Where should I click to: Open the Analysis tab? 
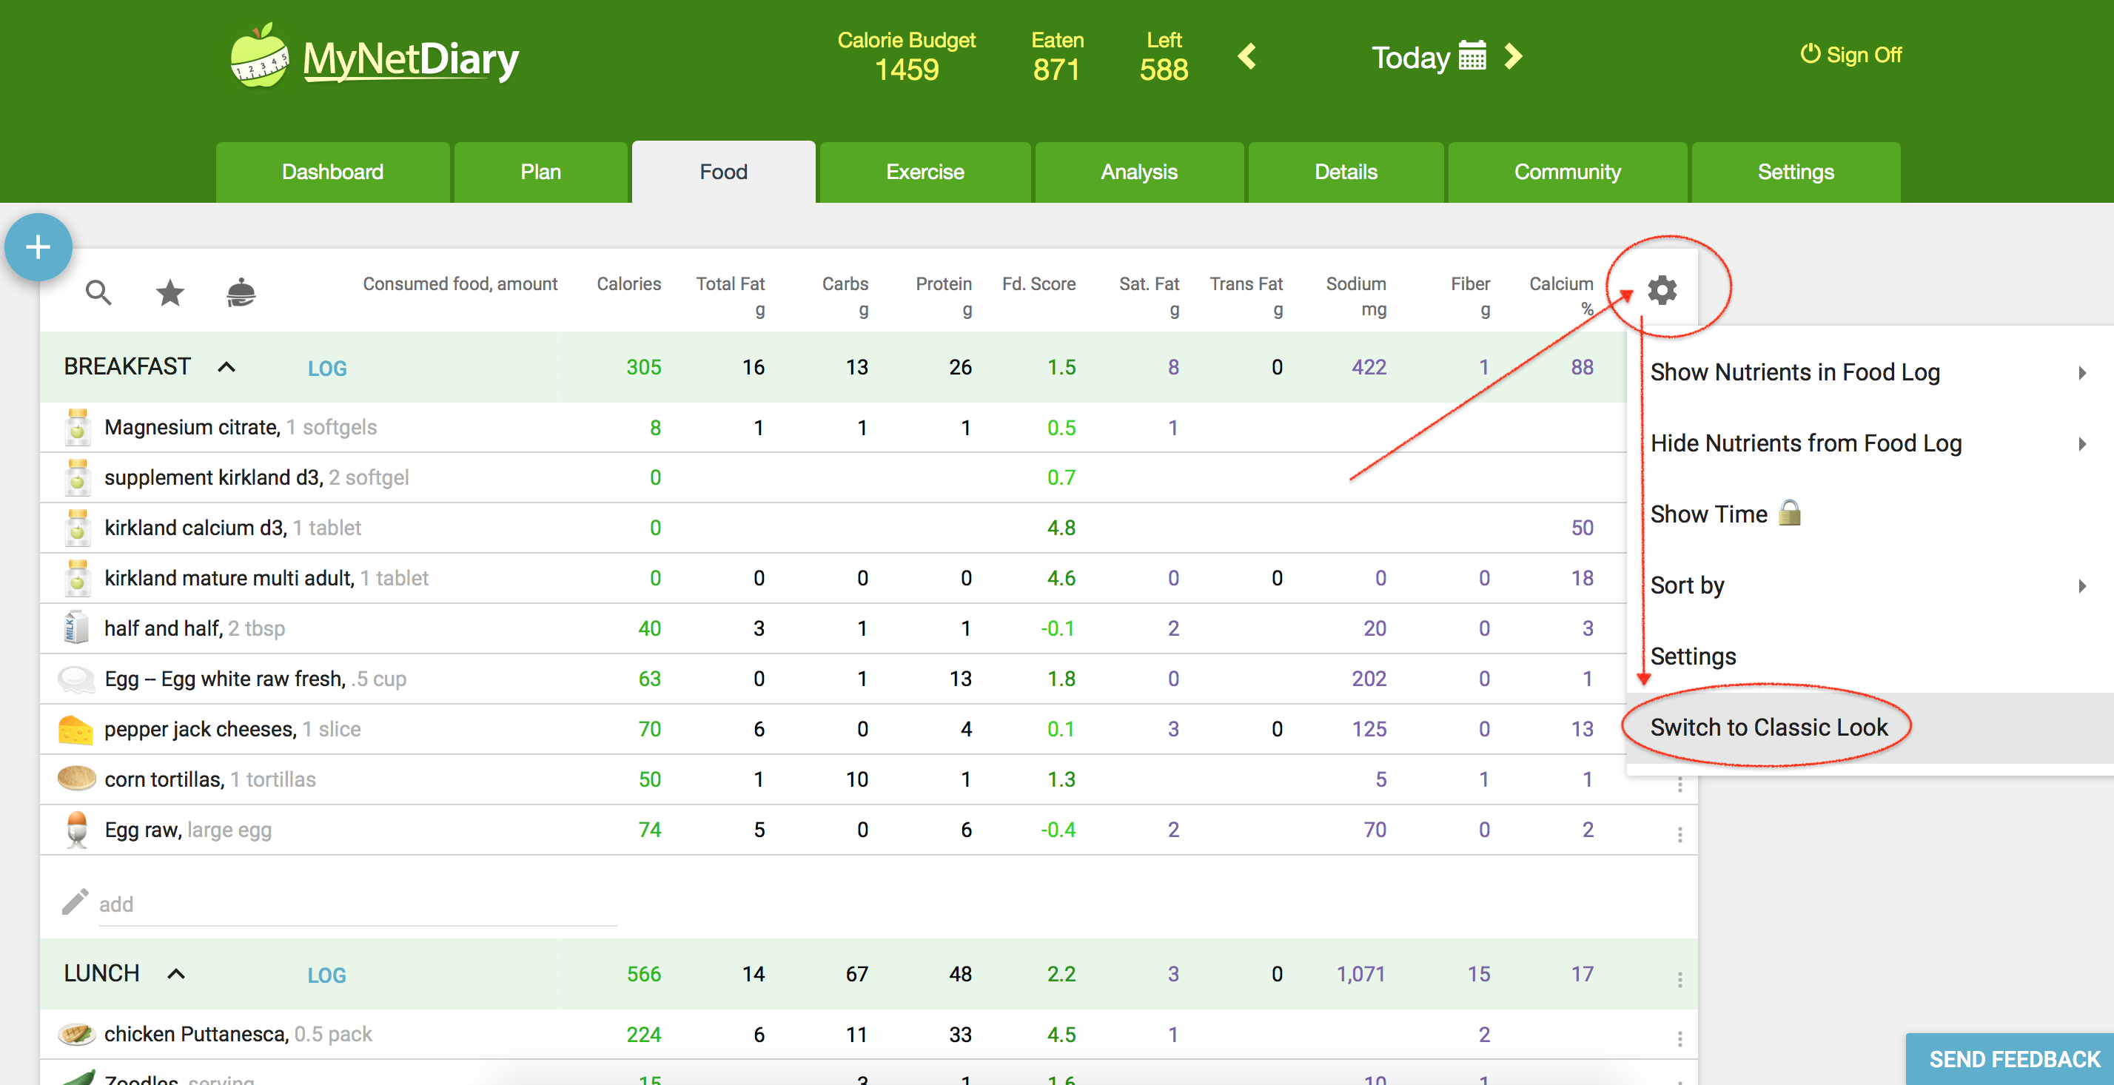click(1139, 172)
